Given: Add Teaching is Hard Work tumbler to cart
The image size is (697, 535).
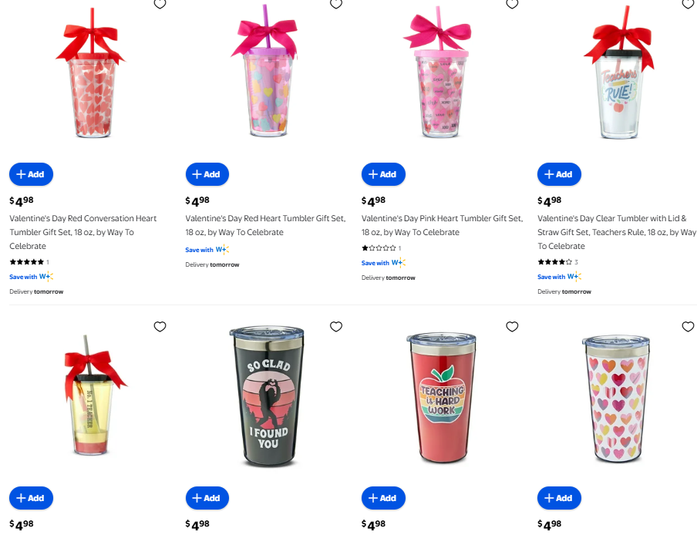Looking at the screenshot, I should [383, 498].
